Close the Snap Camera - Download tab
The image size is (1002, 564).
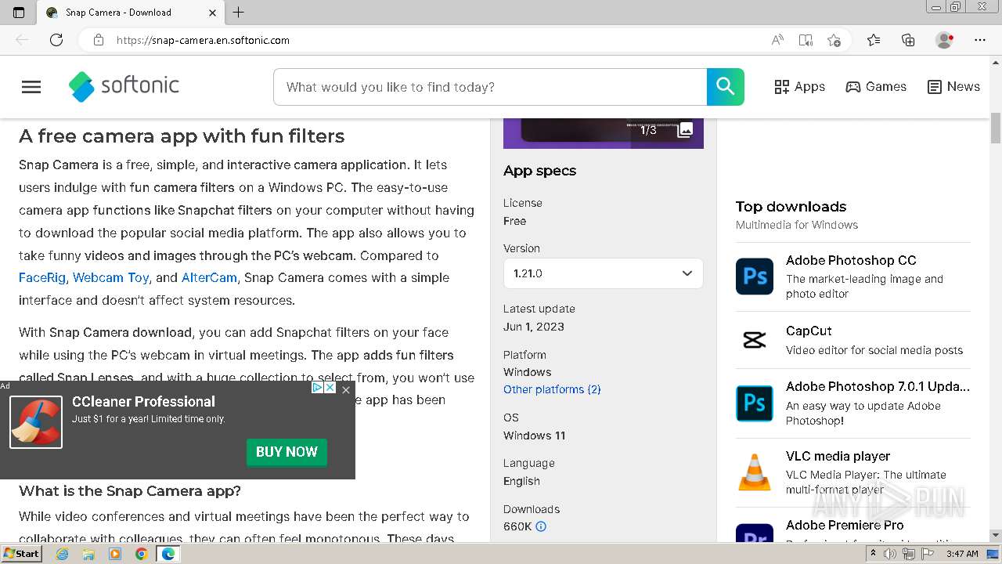[212, 13]
